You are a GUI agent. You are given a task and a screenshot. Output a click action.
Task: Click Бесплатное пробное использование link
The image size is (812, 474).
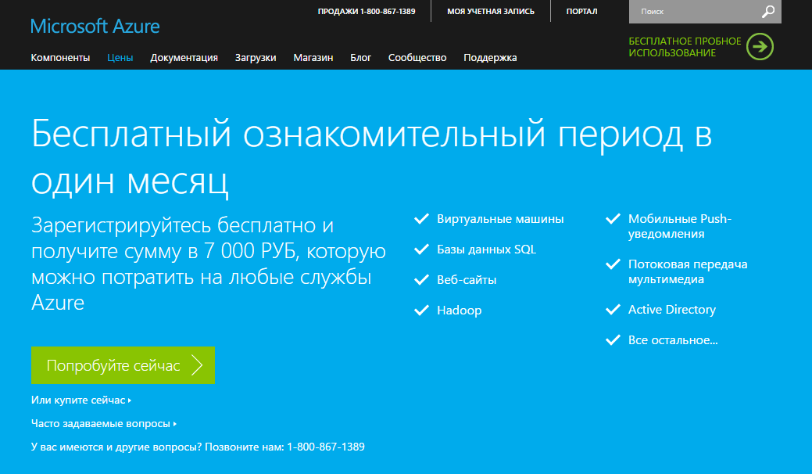point(685,47)
